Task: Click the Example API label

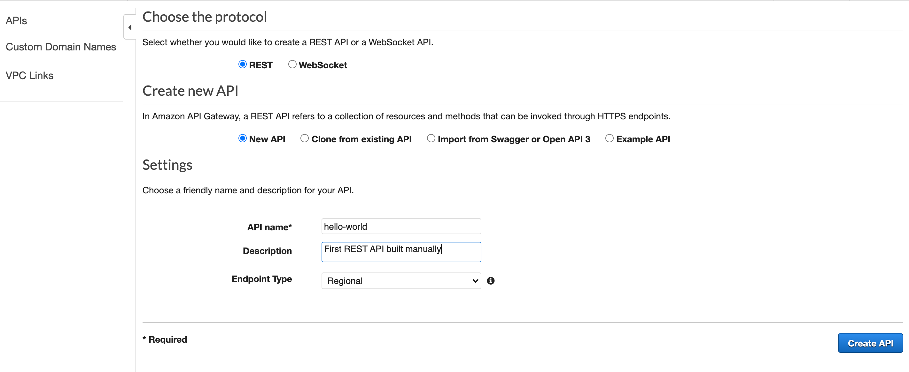Action: pos(643,139)
